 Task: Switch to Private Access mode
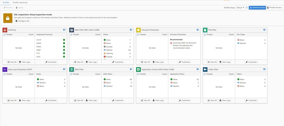(x=274, y=8)
